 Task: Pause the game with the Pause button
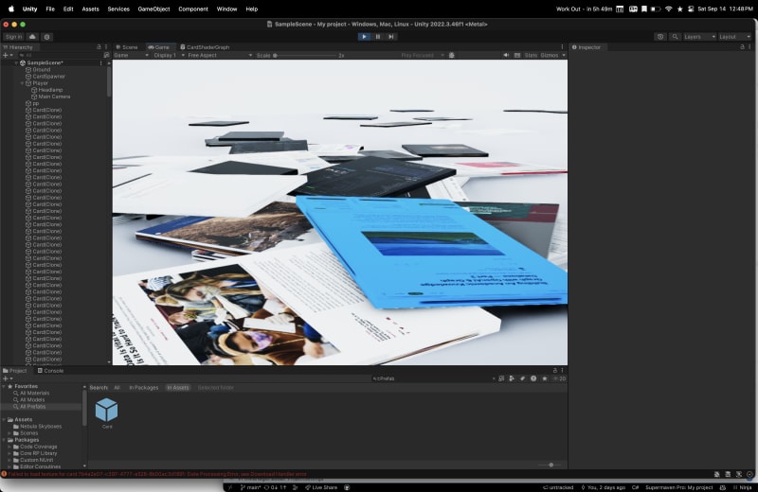point(377,37)
